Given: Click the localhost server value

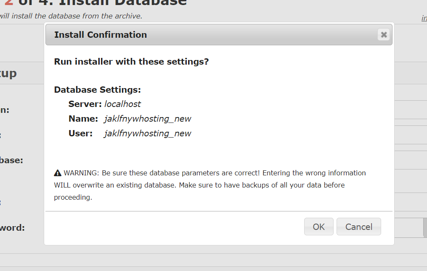Looking at the screenshot, I should click(122, 104).
